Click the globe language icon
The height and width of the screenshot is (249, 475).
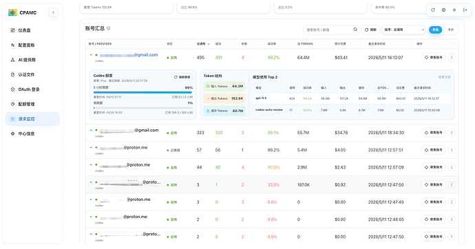coord(443,10)
